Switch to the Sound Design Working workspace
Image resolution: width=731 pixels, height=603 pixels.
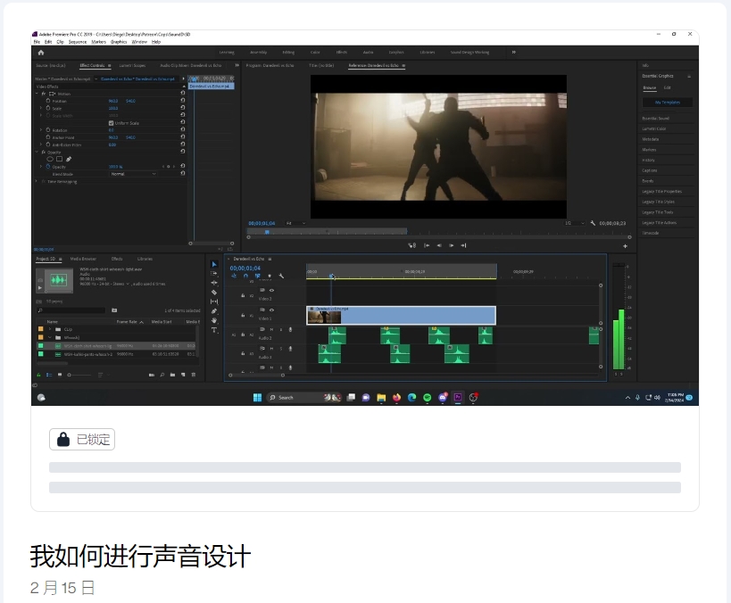pyautogui.click(x=469, y=53)
